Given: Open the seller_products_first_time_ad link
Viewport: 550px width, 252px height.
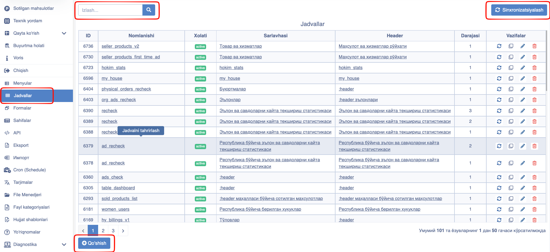Looking at the screenshot, I should pyautogui.click(x=131, y=57).
